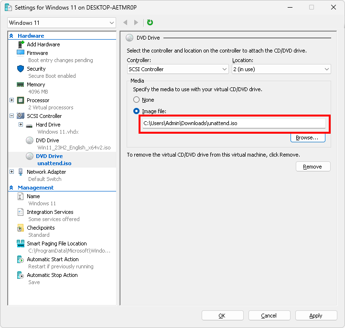The width and height of the screenshot is (345, 328).
Task: Select the None media radio button
Action: click(x=136, y=100)
